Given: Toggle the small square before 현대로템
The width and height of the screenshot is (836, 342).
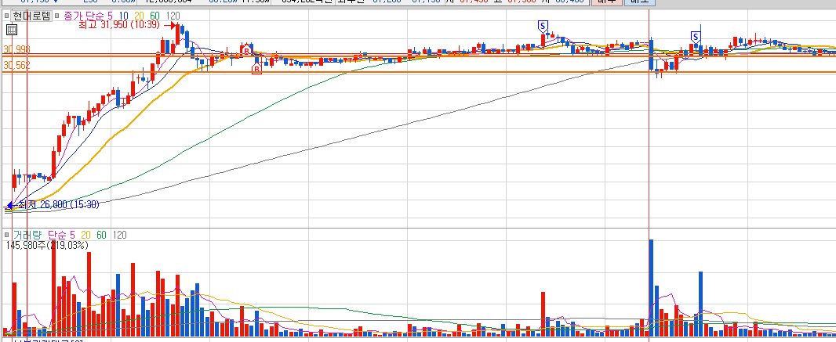Looking at the screenshot, I should pyautogui.click(x=6, y=16).
